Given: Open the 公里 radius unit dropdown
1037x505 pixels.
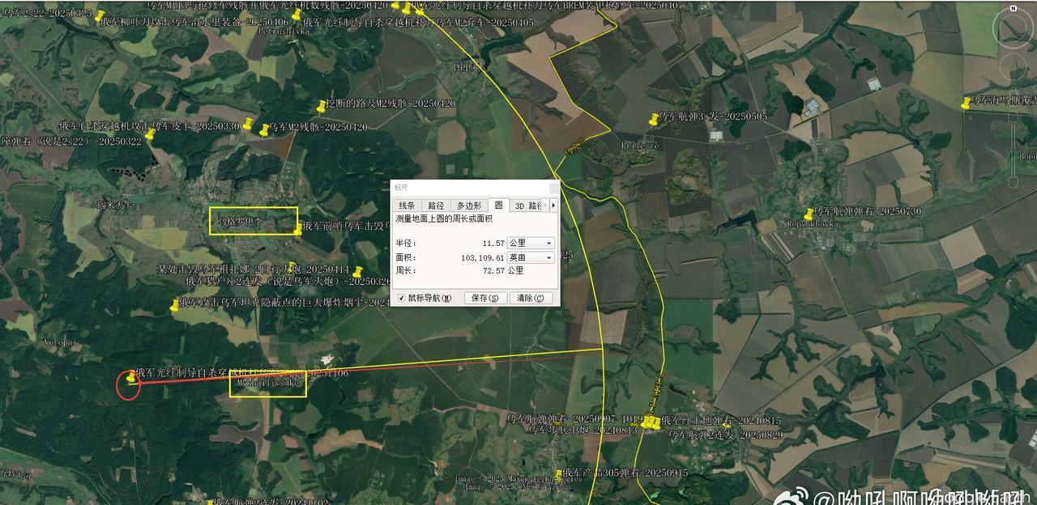Looking at the screenshot, I should [x=531, y=243].
